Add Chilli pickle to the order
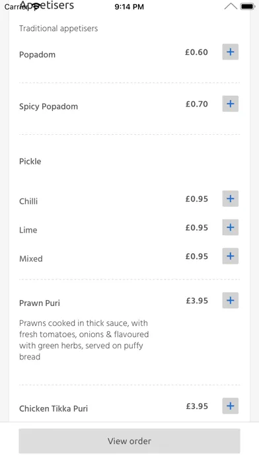The height and width of the screenshot is (460, 259). (x=230, y=199)
